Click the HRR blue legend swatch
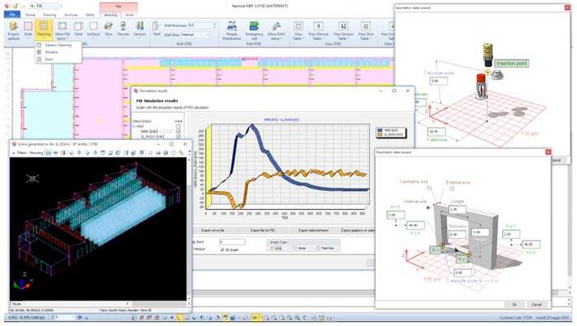This screenshot has width=577, height=326. coord(381,130)
